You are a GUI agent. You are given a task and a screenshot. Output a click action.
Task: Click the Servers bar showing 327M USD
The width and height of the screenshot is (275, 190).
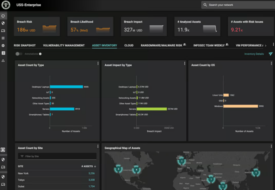[152, 109]
